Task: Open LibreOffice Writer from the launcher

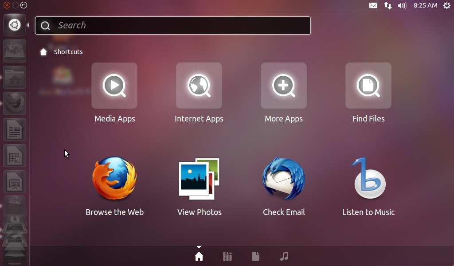Action: [15, 129]
